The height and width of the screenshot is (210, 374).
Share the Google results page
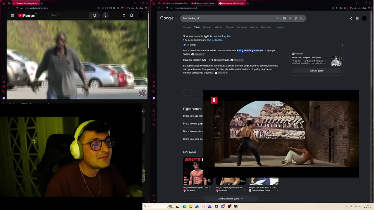(x=351, y=18)
